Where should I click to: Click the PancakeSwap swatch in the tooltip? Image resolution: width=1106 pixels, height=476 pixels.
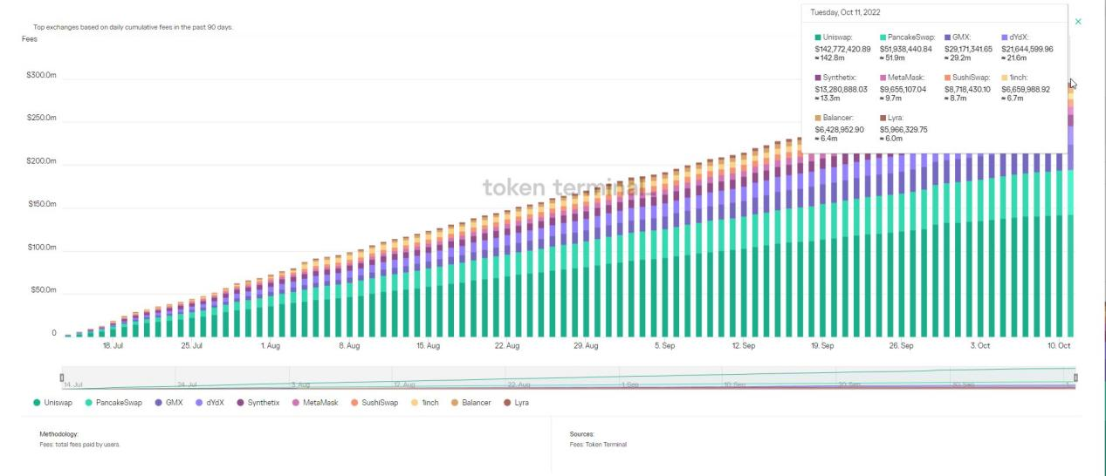tap(883, 37)
